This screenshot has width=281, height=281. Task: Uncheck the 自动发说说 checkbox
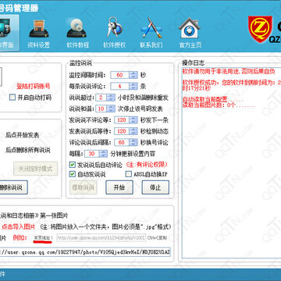(73, 174)
